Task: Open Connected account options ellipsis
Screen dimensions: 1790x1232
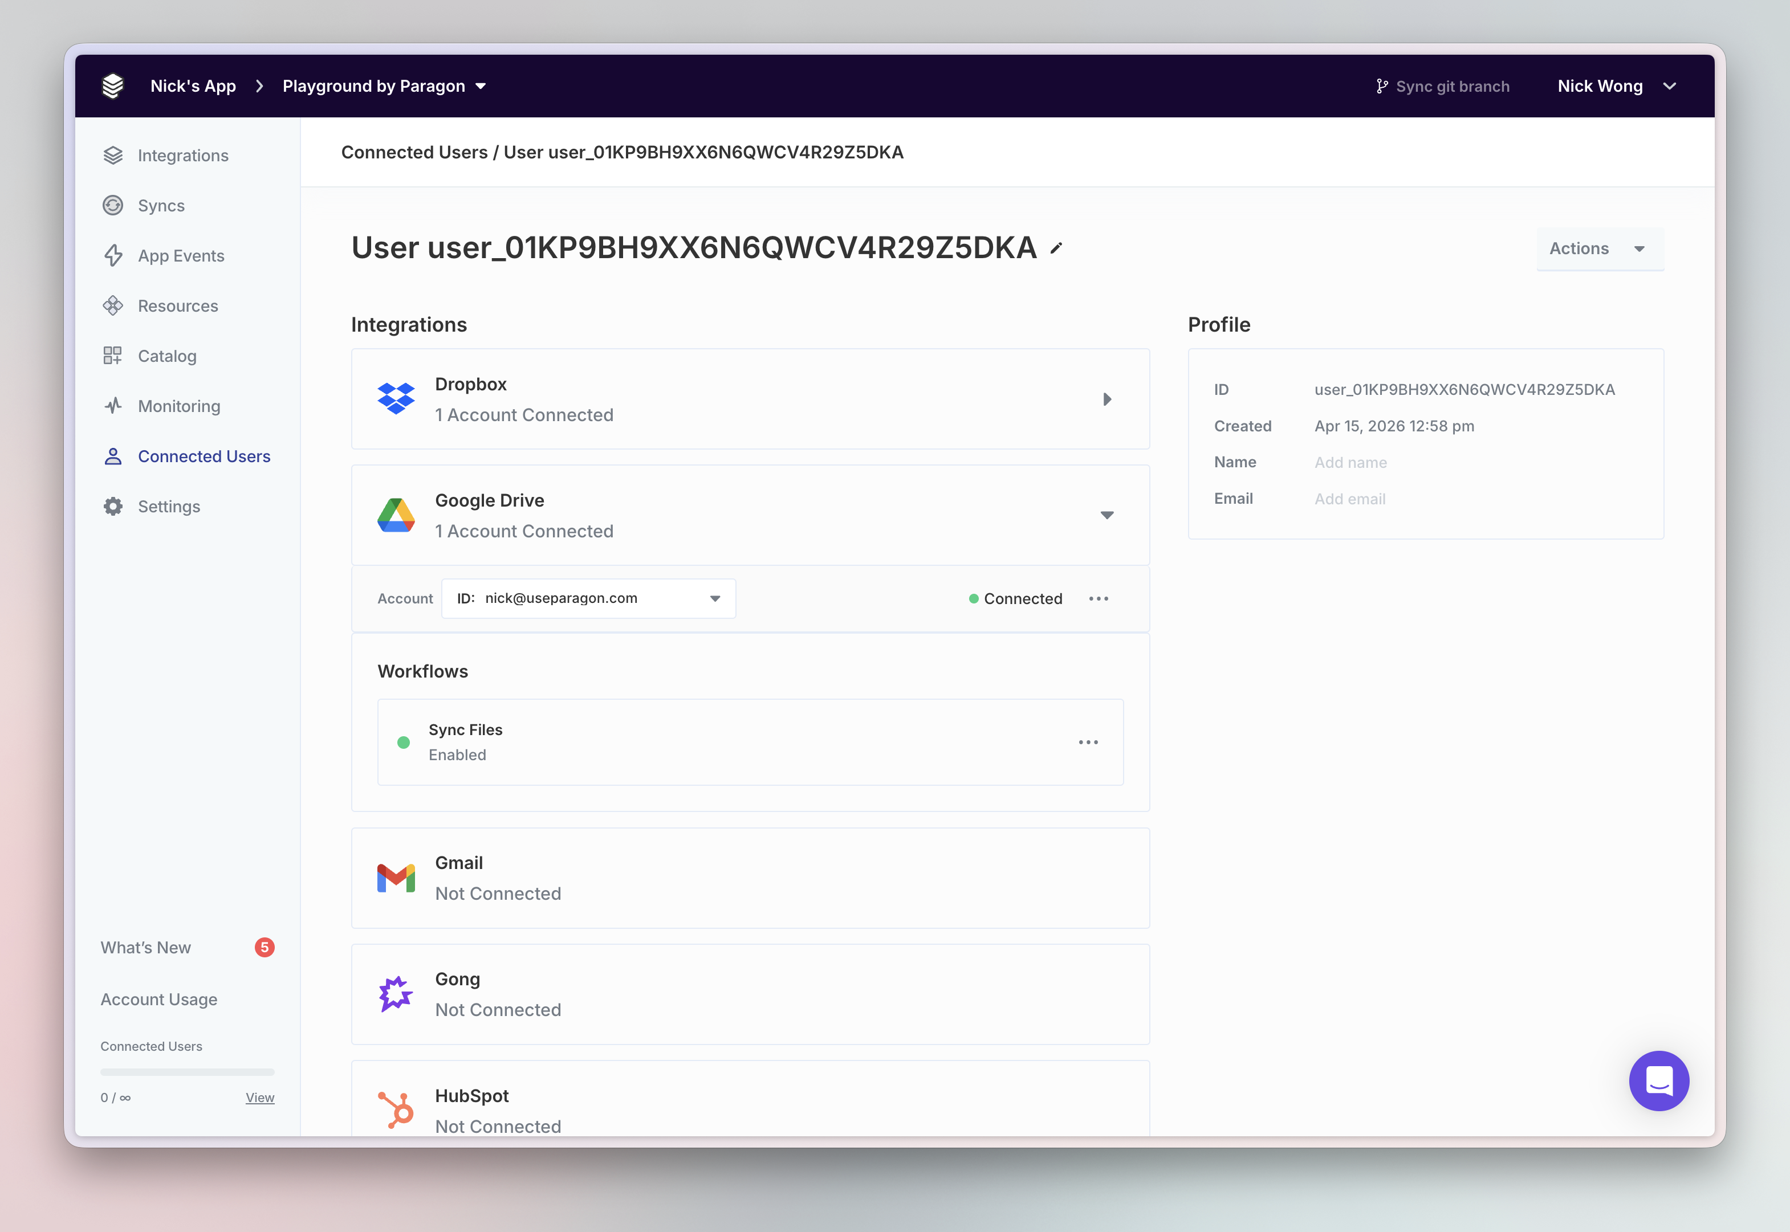Action: [x=1098, y=598]
